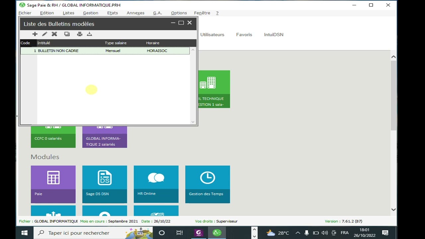The width and height of the screenshot is (425, 239).
Task: Switch to the Favoris tab
Action: click(244, 35)
